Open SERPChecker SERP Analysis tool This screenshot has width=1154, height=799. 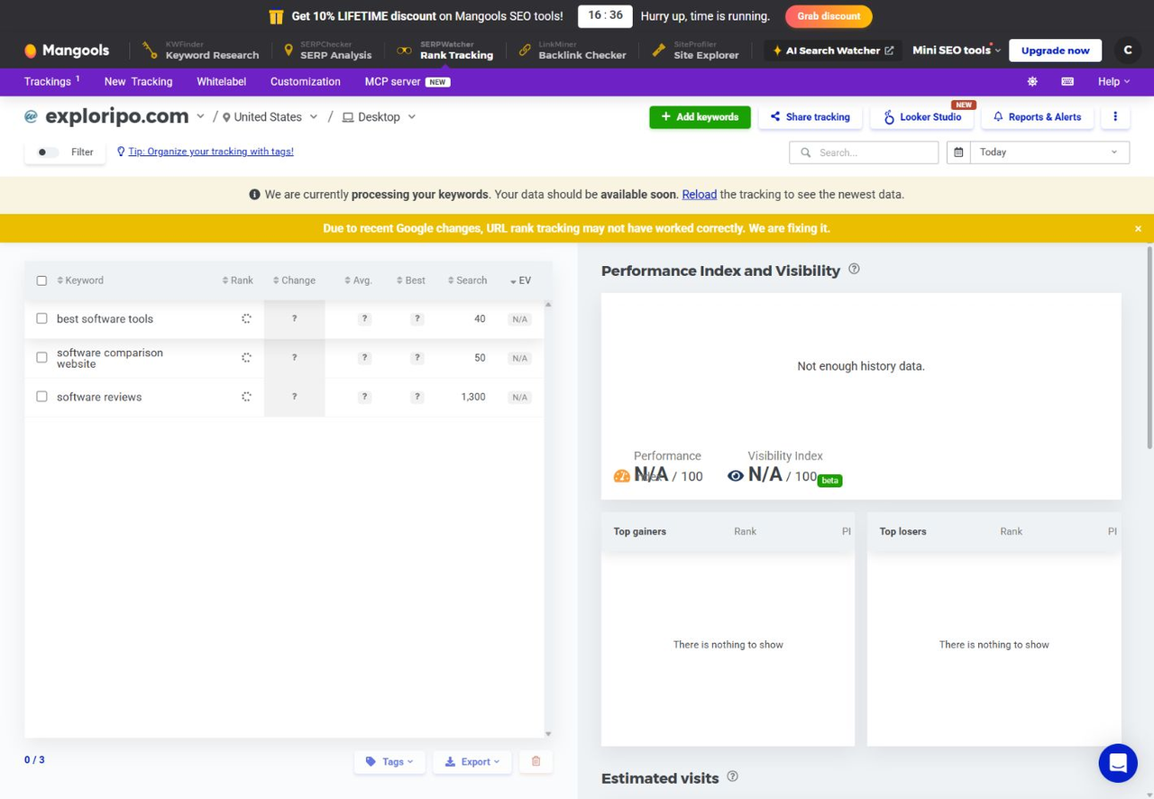327,51
